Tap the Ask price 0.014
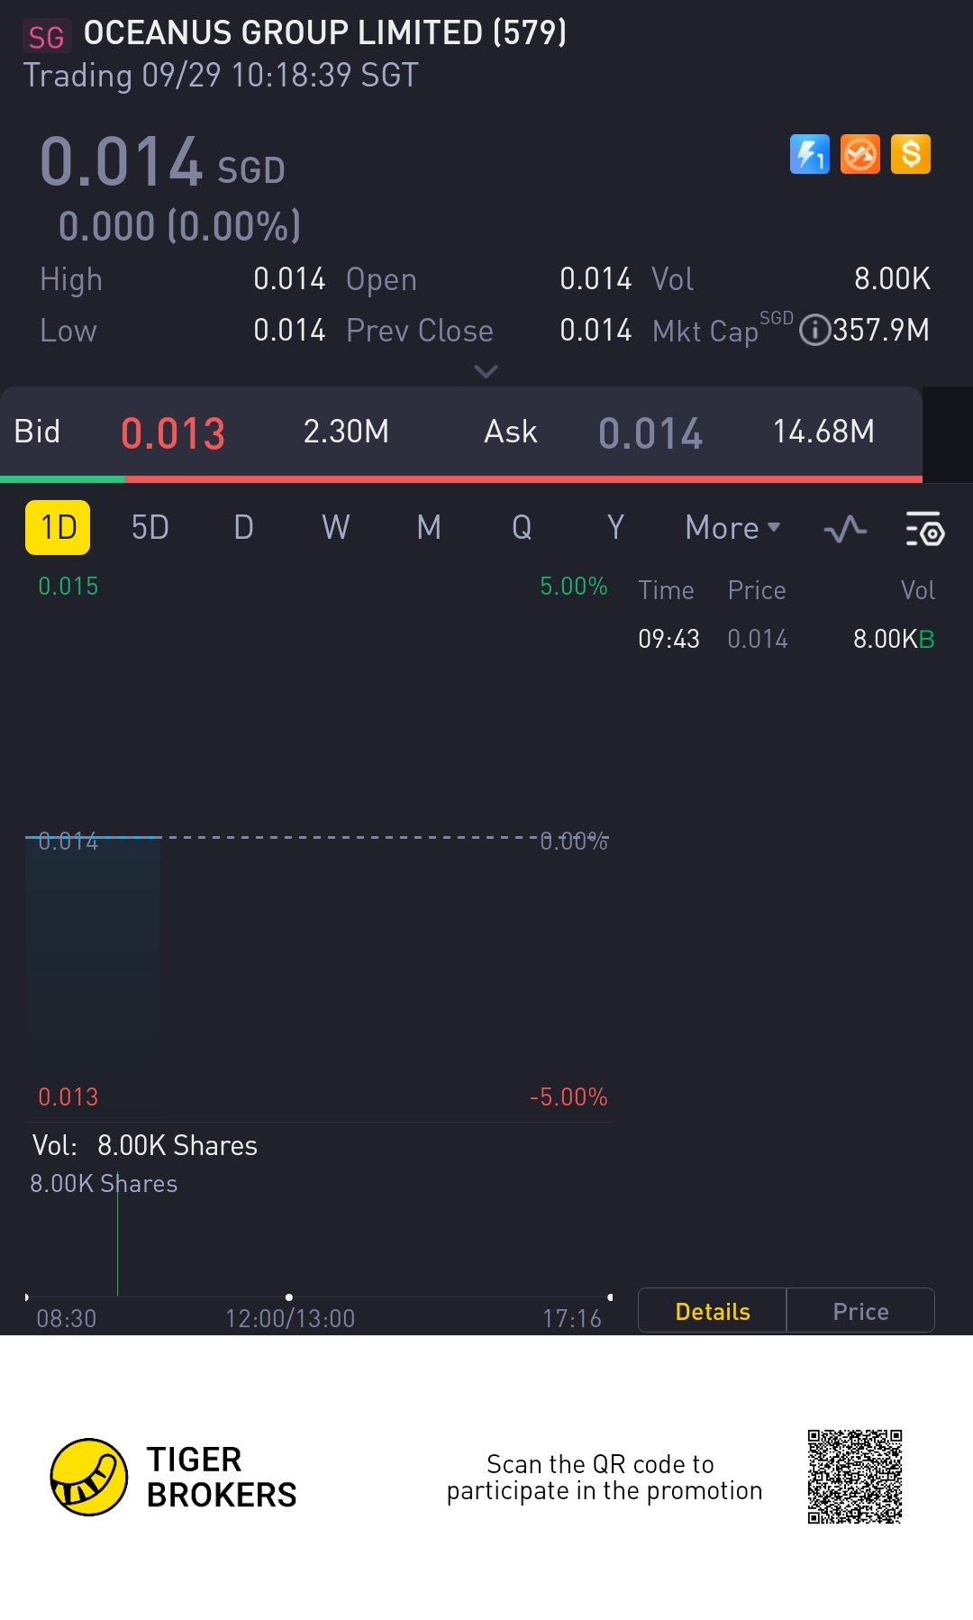973x1620 pixels. [x=650, y=433]
